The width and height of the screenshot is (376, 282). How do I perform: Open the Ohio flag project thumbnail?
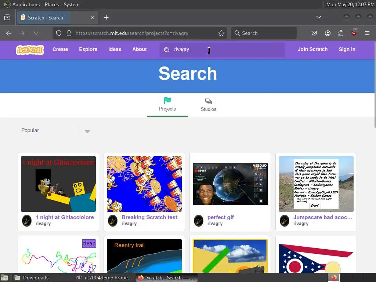point(316,256)
